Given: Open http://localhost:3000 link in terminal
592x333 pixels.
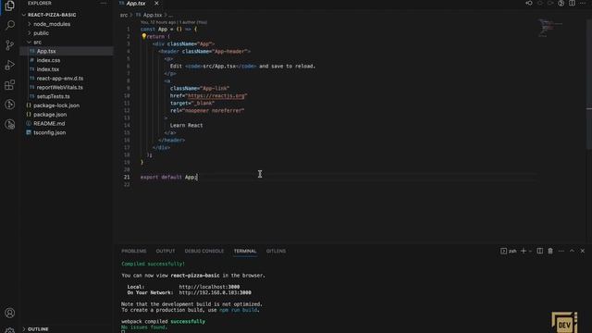Looking at the screenshot, I should (x=209, y=287).
